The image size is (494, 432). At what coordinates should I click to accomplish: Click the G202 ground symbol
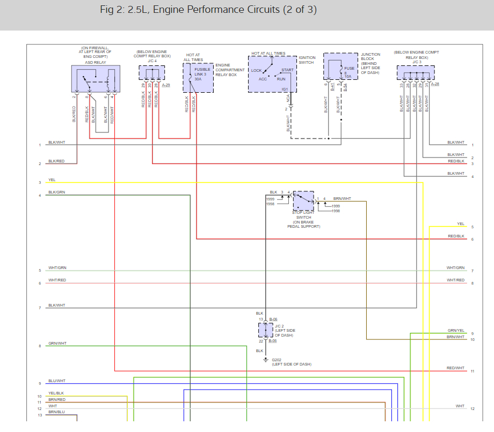(x=266, y=360)
